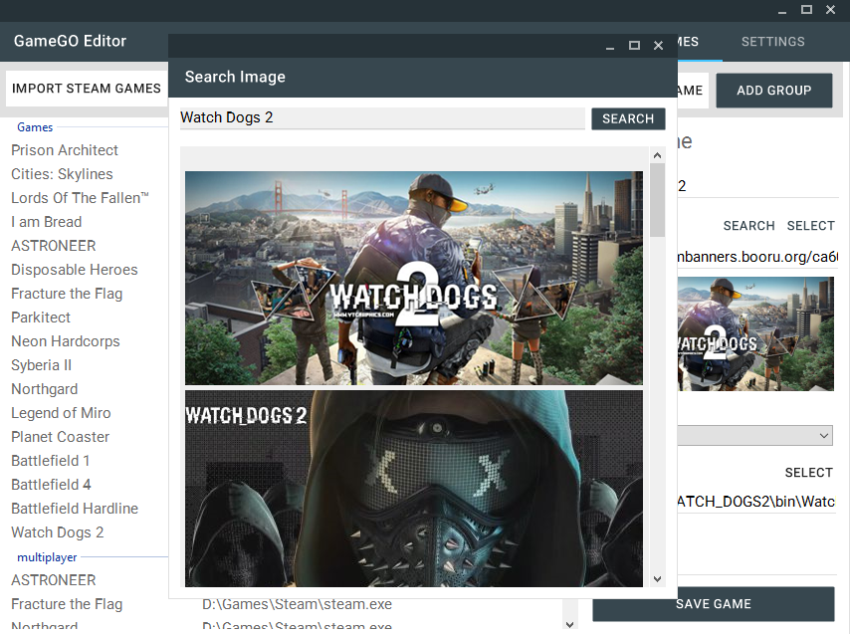The height and width of the screenshot is (634, 850).
Task: Close the Search Image dialog
Action: coord(658,46)
